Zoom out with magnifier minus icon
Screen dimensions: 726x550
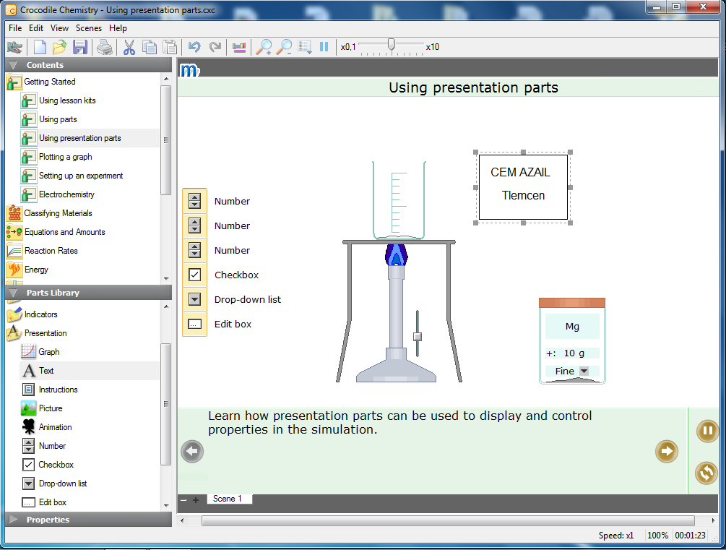284,47
